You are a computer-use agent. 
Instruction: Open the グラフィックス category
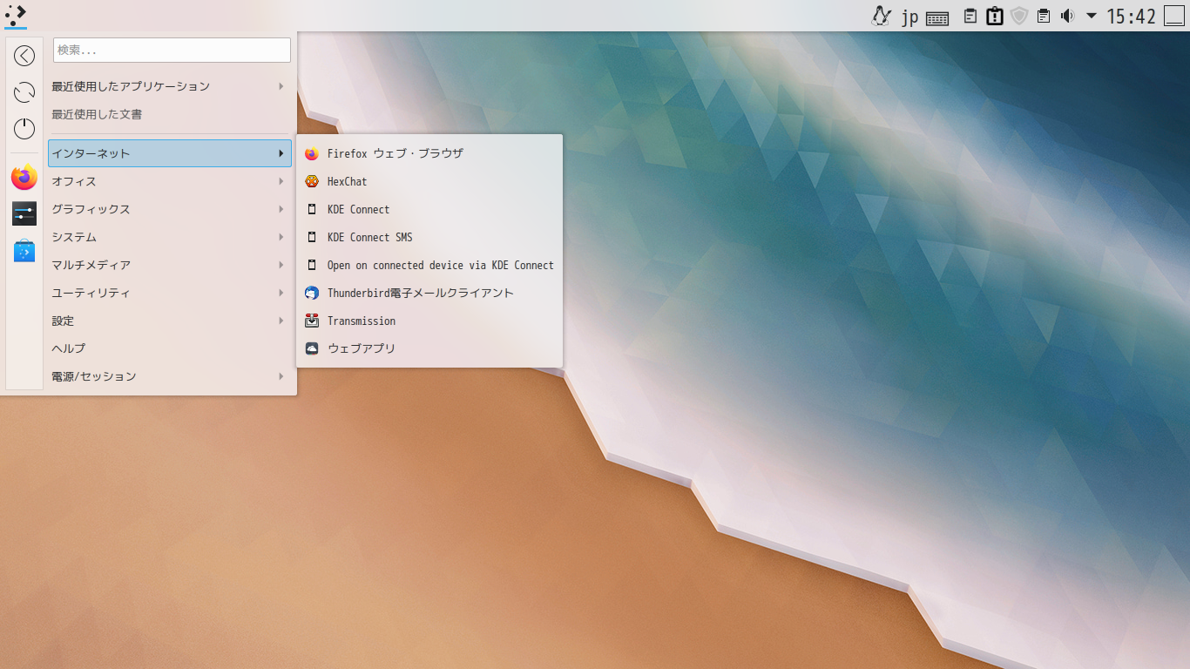point(170,209)
